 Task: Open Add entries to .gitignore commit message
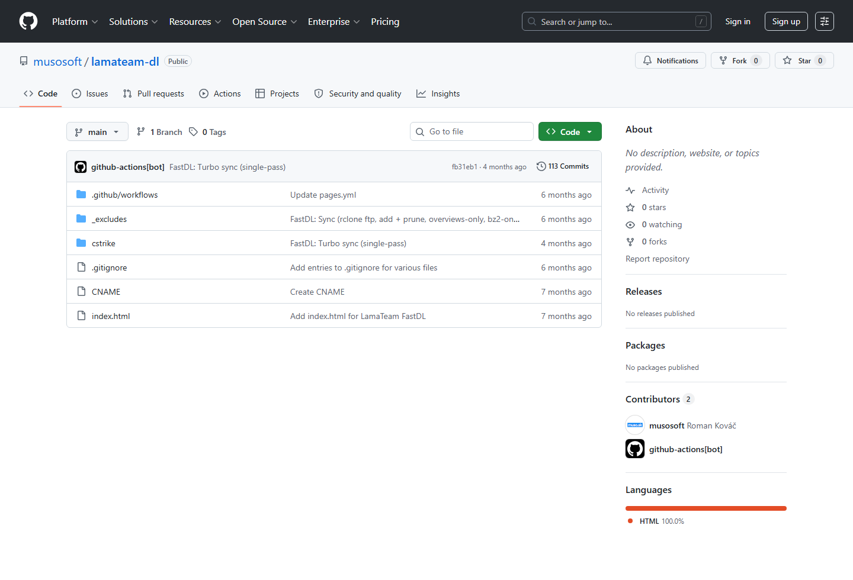pyautogui.click(x=364, y=268)
